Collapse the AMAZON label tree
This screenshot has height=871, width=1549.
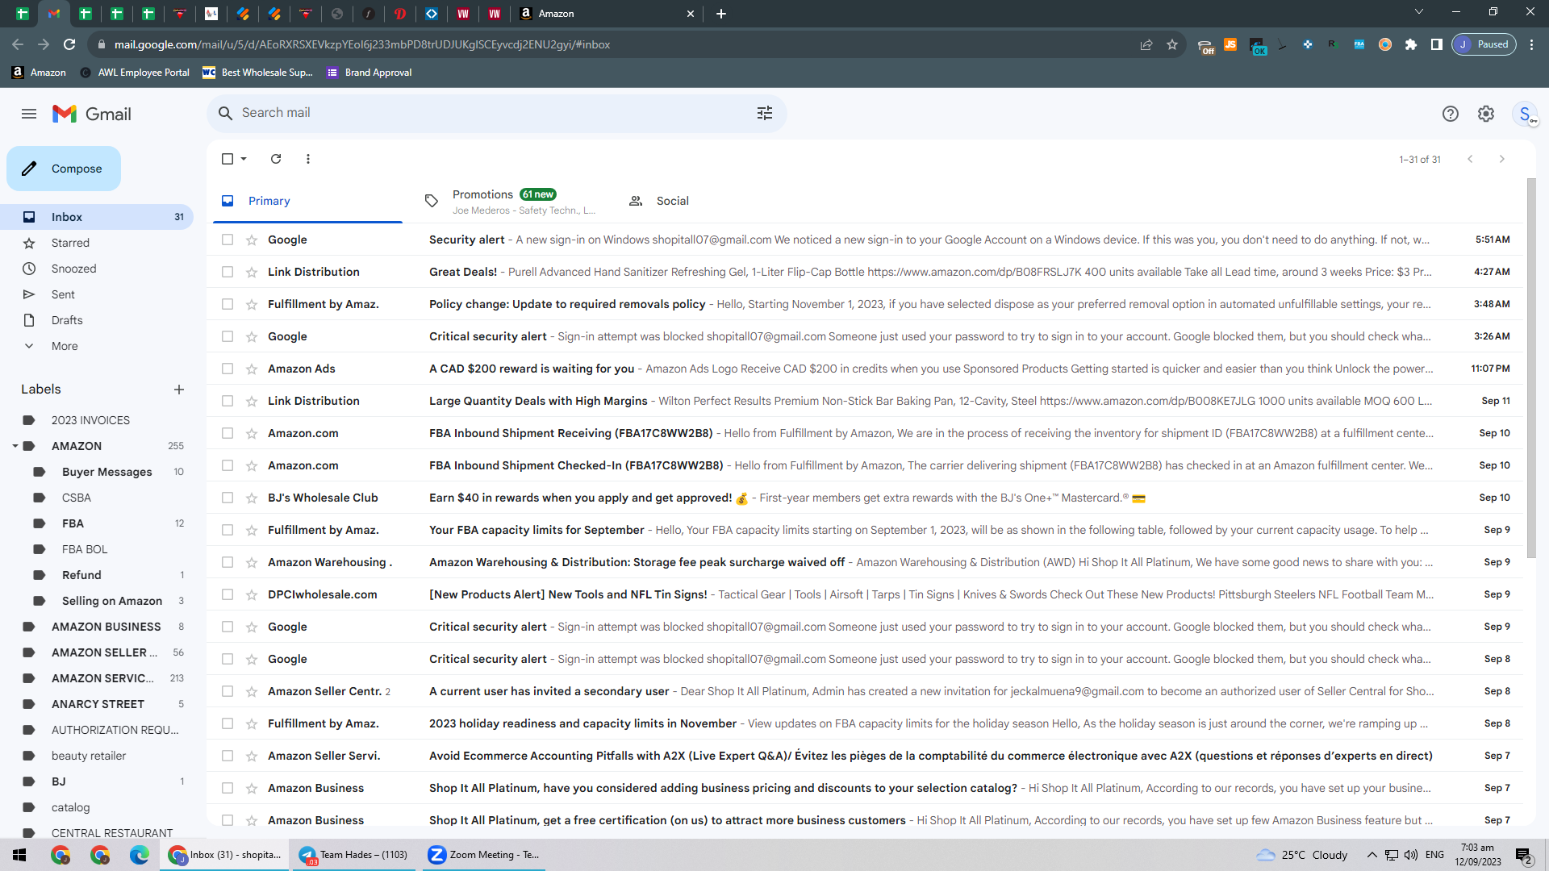point(15,446)
